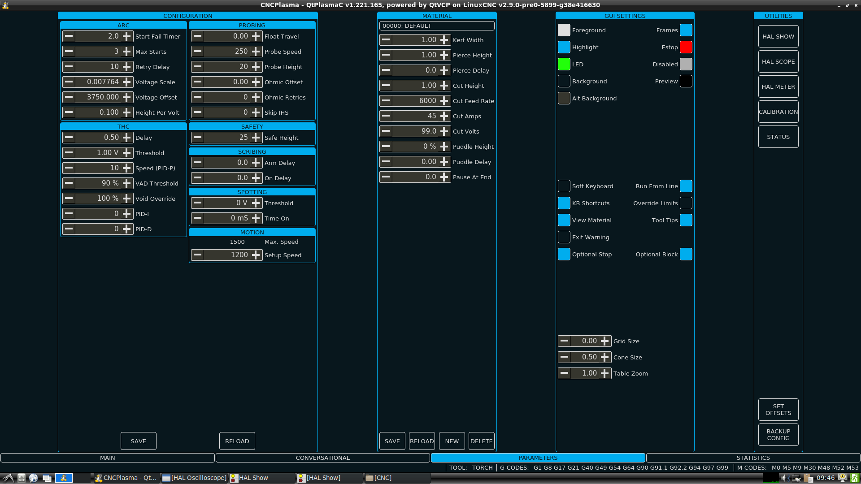This screenshot has height=484, width=861.
Task: Decrease THC Threshold with minus icon
Action: pos(69,153)
